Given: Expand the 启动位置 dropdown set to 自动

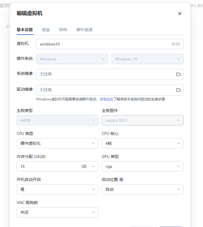Looking at the screenshot, I should (x=143, y=189).
